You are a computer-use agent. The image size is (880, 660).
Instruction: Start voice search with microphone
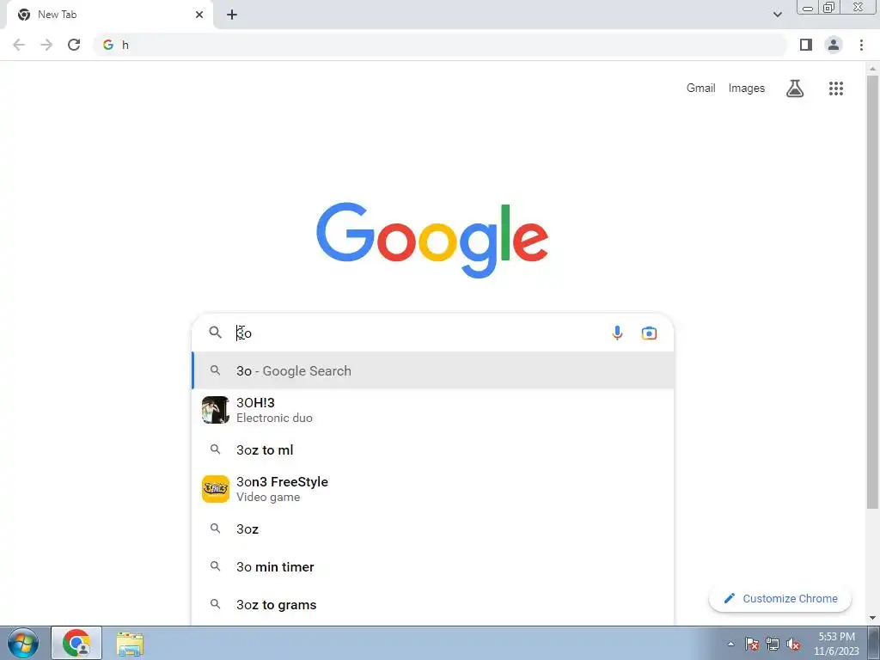617,333
